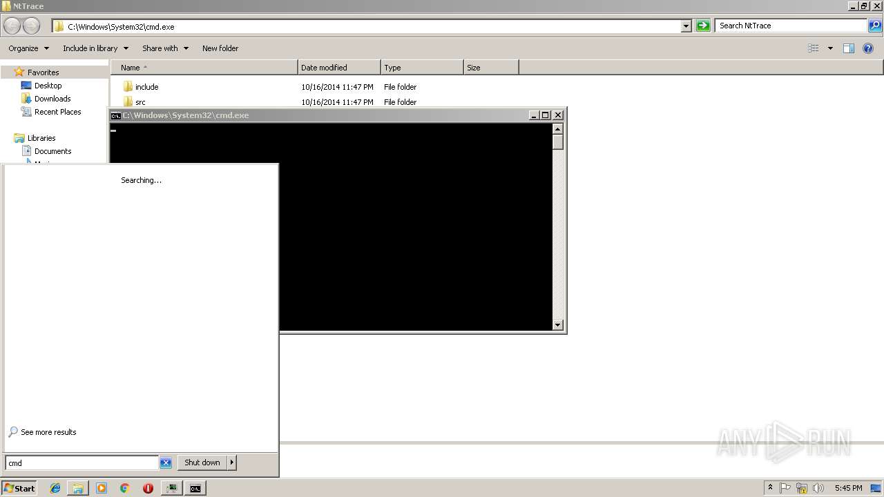
Task: Open the cmd window system menu icon
Action: [116, 115]
